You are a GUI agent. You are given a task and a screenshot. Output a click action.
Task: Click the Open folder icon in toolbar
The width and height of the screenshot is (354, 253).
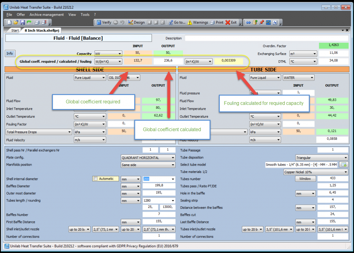(x=16, y=22)
